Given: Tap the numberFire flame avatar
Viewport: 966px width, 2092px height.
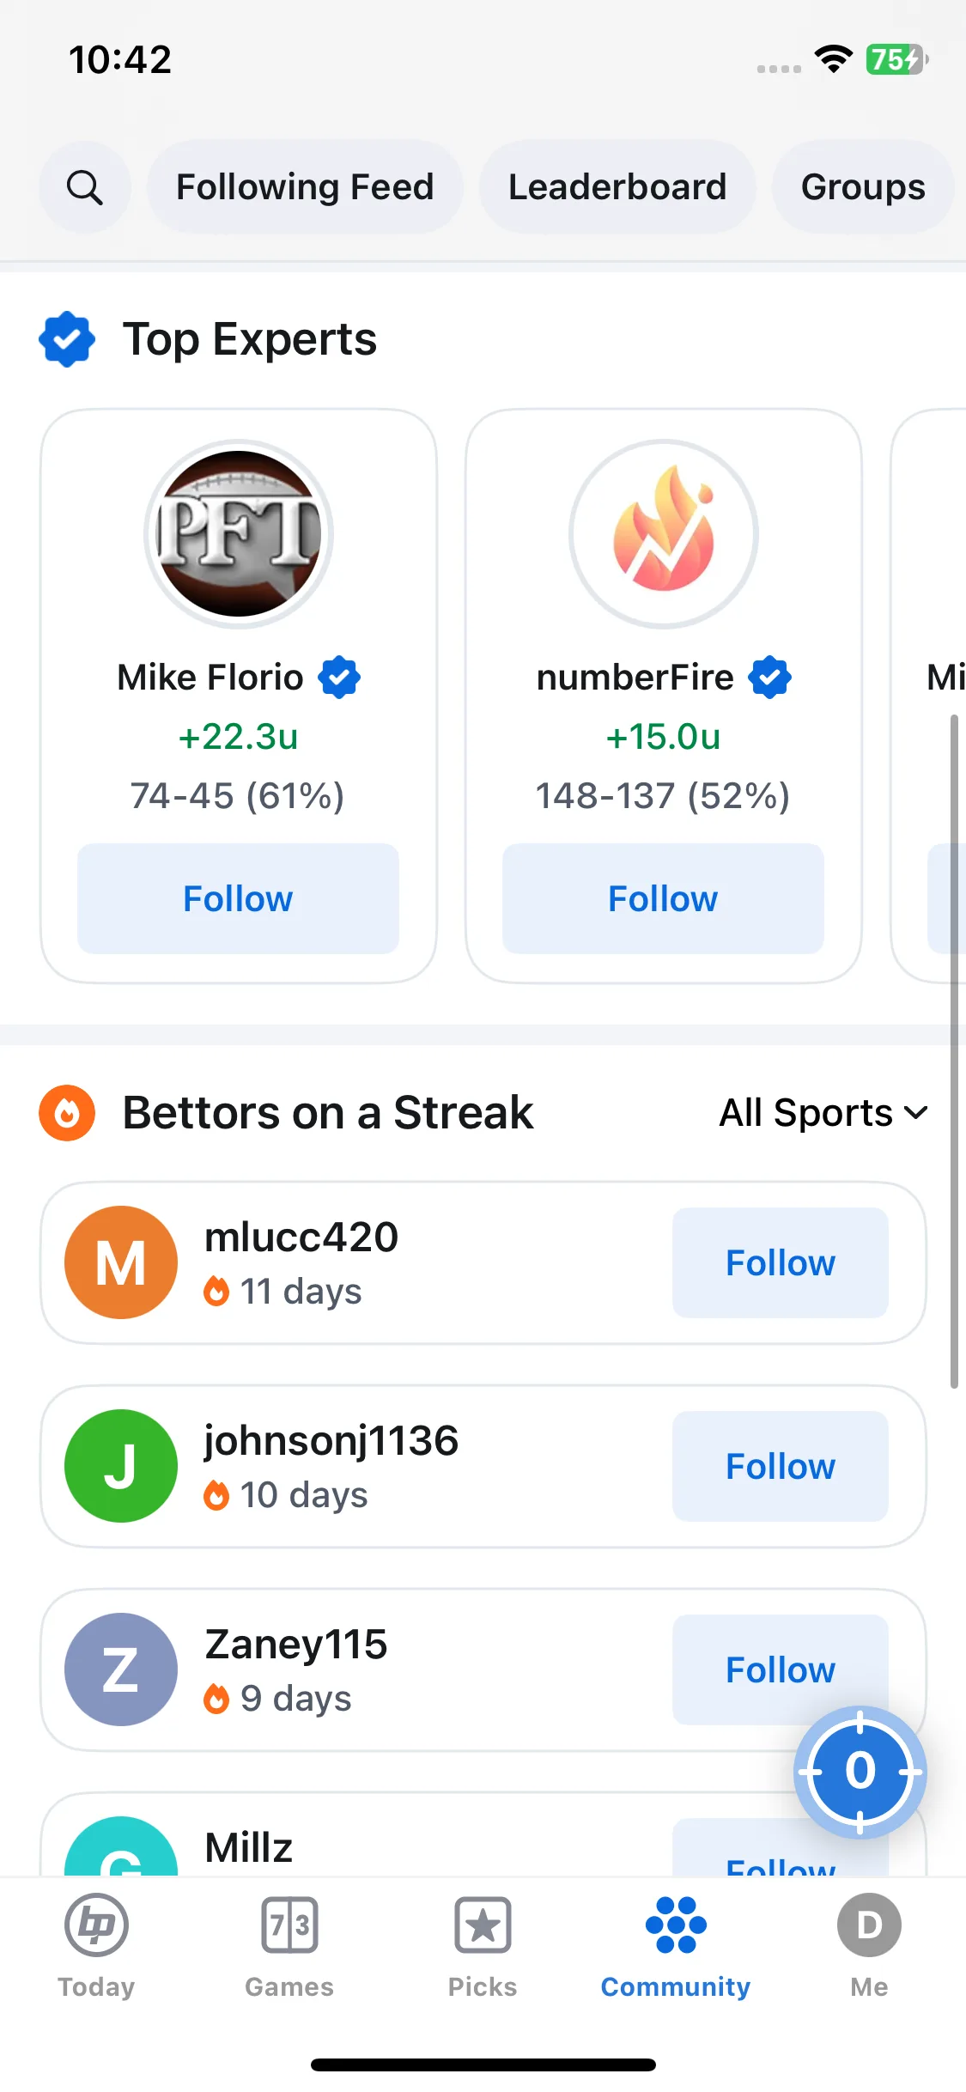Looking at the screenshot, I should click(663, 534).
